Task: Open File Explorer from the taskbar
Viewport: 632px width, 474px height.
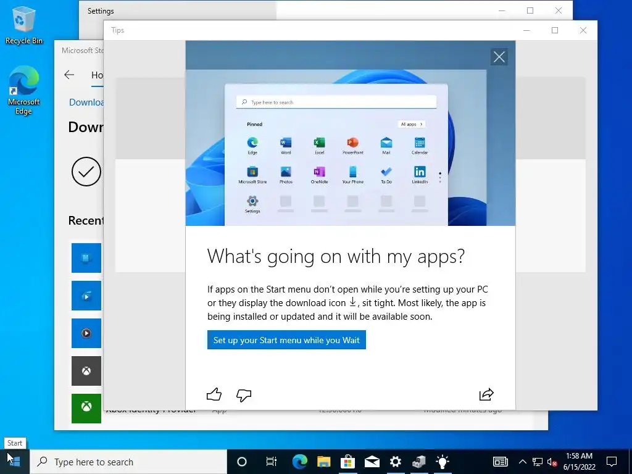Action: pos(323,462)
